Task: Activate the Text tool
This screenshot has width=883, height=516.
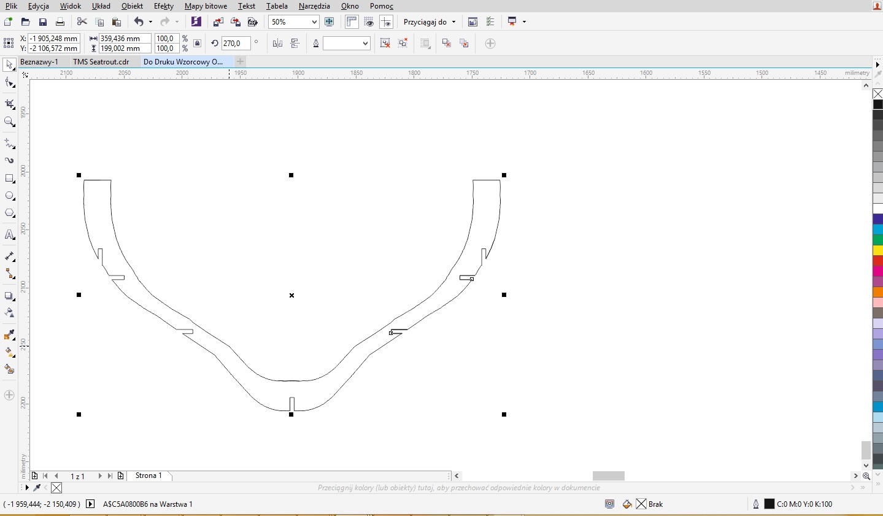Action: 9,234
